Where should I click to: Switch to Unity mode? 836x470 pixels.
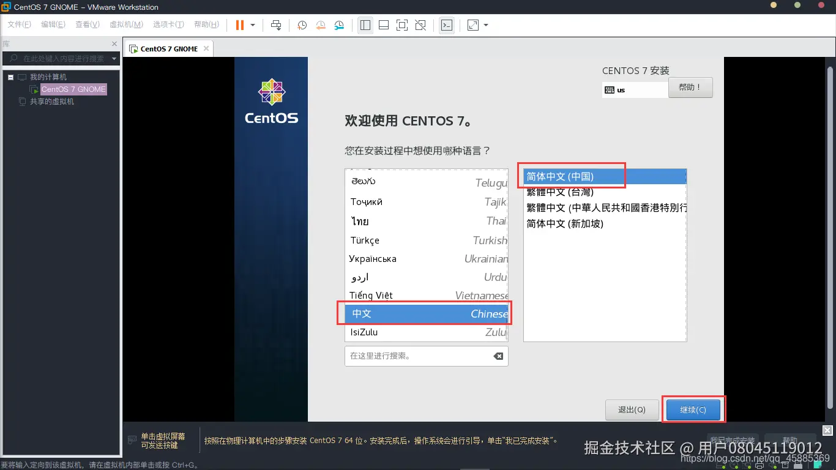click(x=420, y=25)
